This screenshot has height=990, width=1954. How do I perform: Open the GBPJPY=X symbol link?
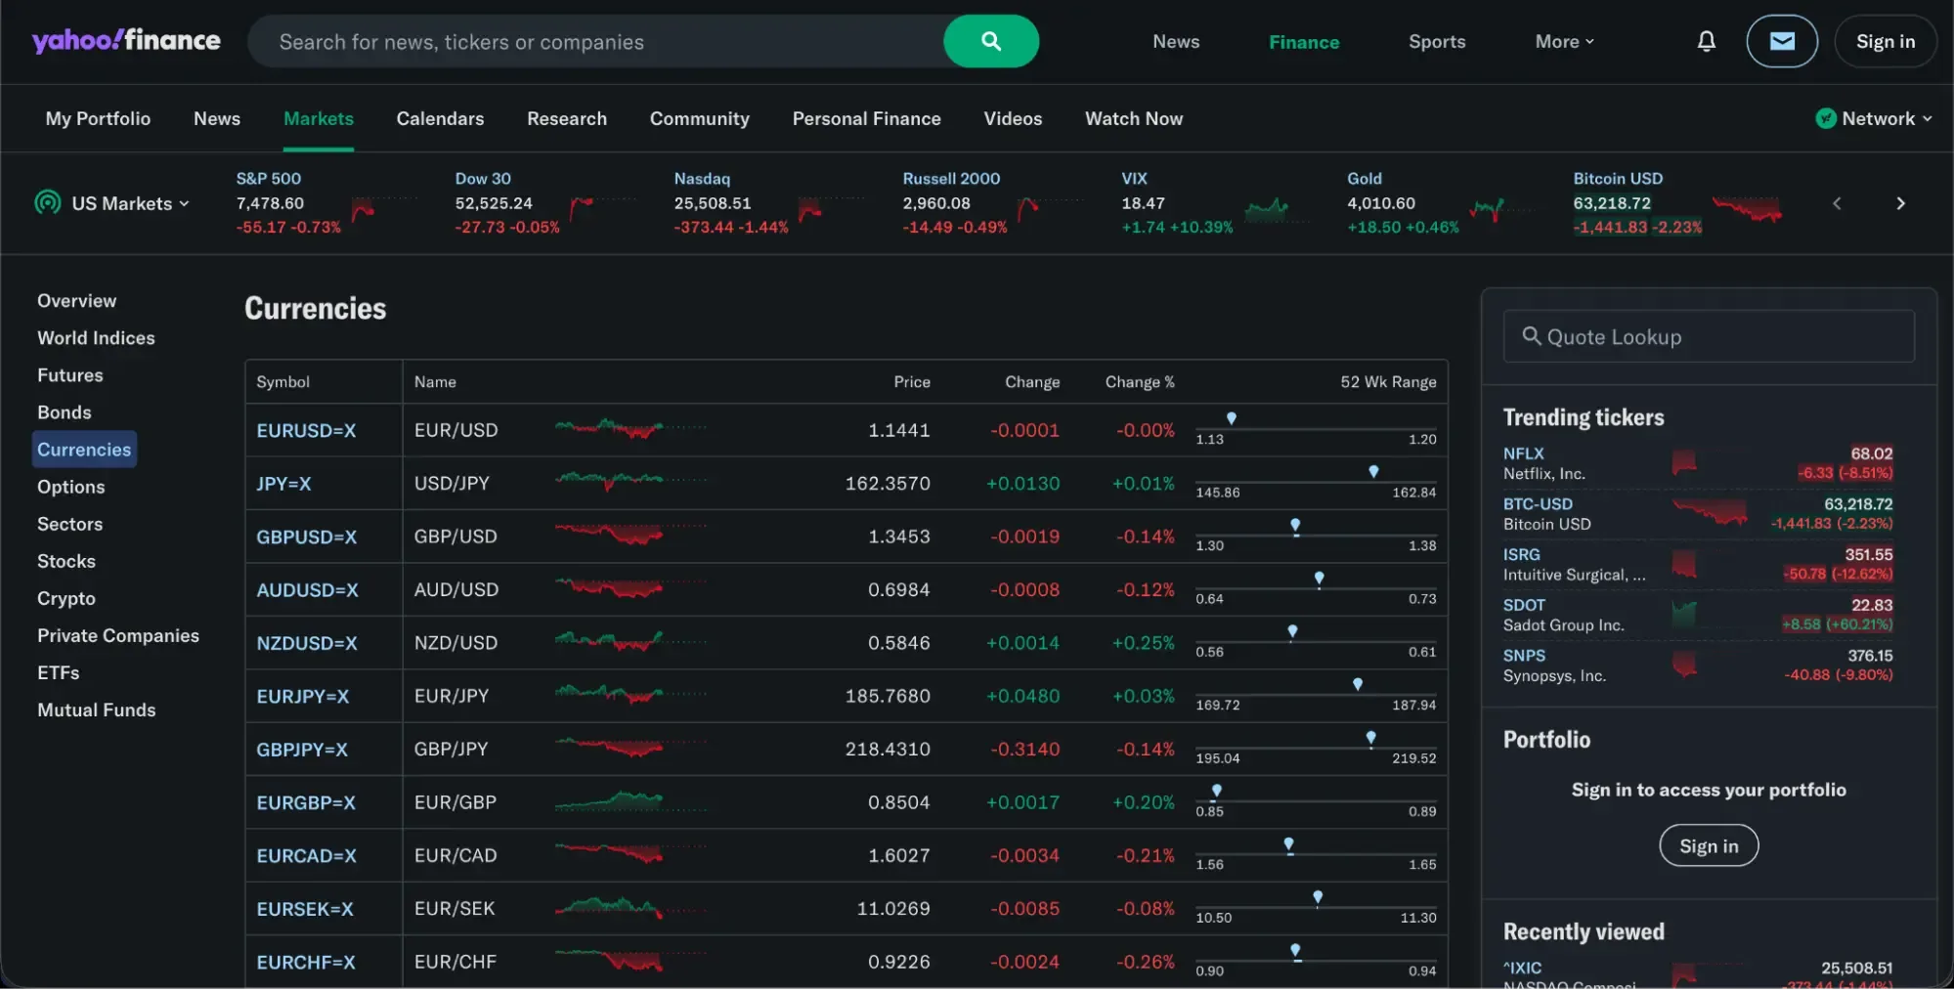click(x=302, y=750)
